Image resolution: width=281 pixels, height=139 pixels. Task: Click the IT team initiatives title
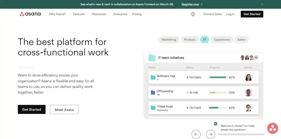click(x=171, y=58)
